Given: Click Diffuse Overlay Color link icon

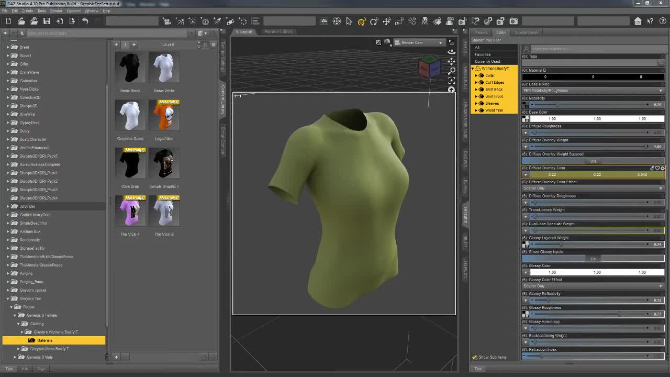Looking at the screenshot, I should point(652,168).
